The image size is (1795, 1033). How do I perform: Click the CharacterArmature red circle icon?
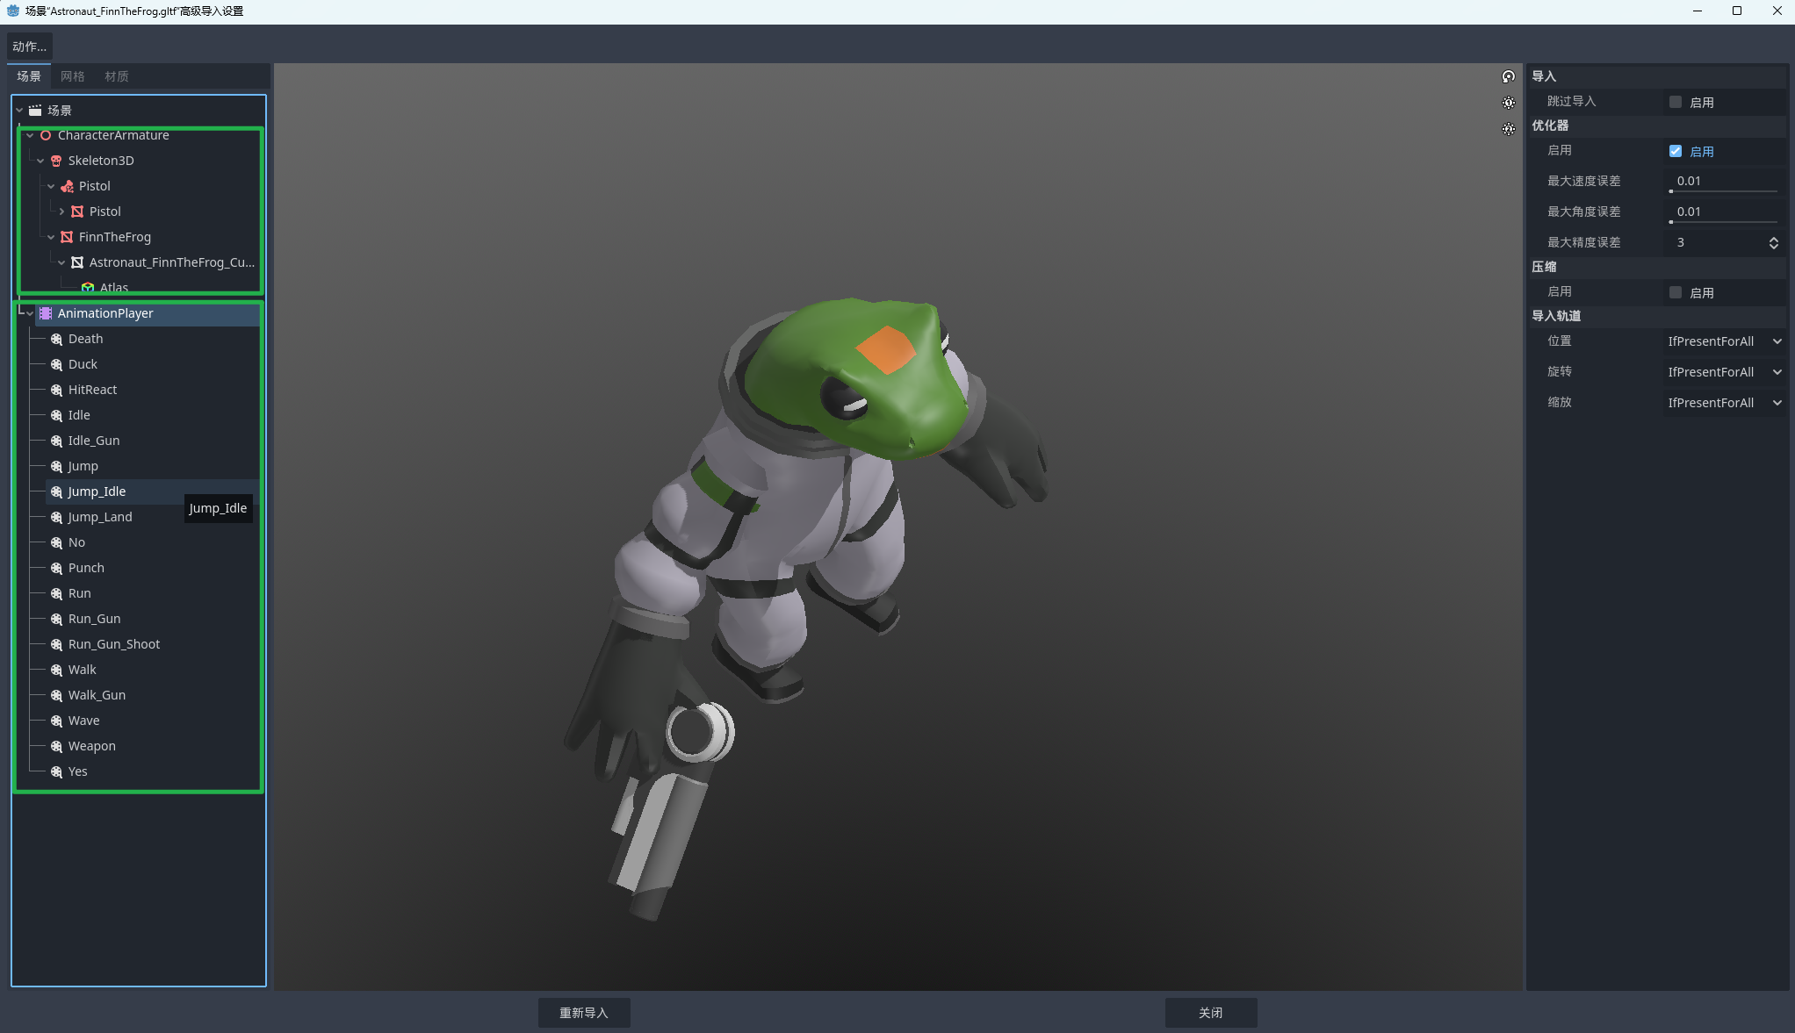point(46,135)
